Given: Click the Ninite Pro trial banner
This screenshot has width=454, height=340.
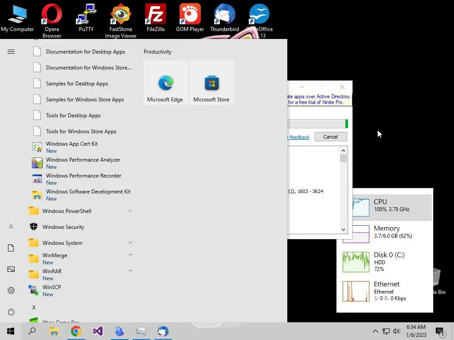Looking at the screenshot, I should pyautogui.click(x=319, y=100).
